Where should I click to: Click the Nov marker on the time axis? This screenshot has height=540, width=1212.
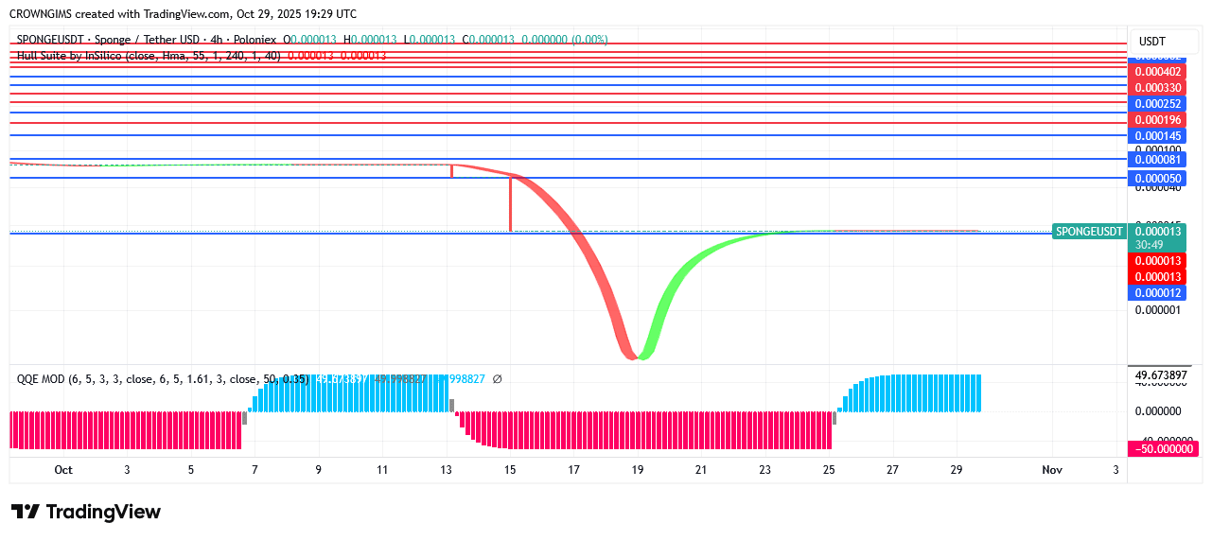point(1051,470)
